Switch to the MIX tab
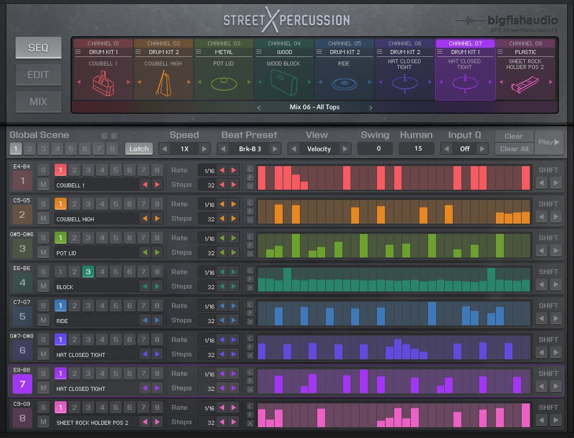Screen dimensions: 574x438 pos(38,102)
